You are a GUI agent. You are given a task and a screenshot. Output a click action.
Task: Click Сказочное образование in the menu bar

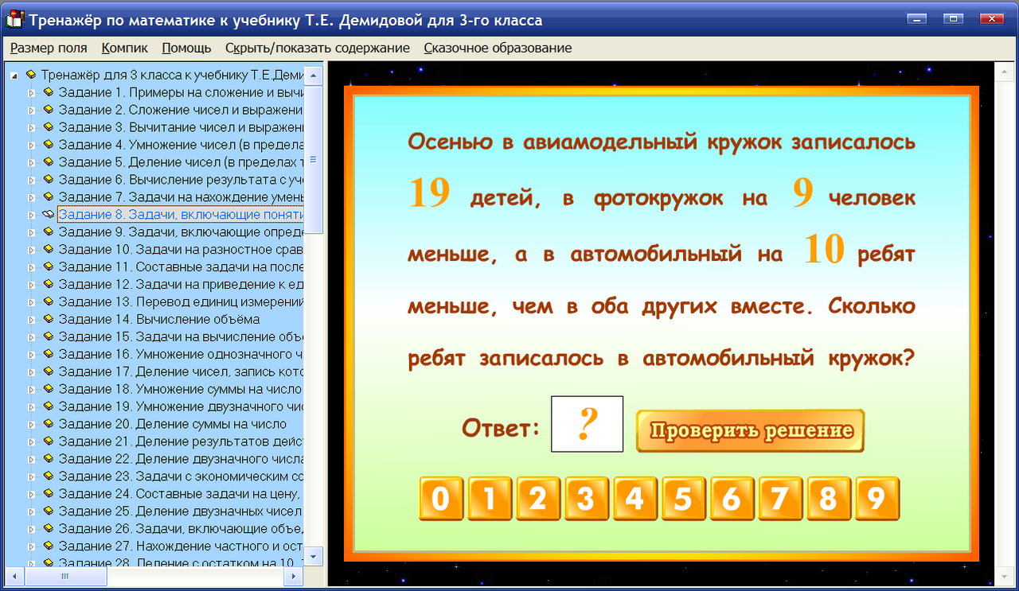pyautogui.click(x=497, y=48)
